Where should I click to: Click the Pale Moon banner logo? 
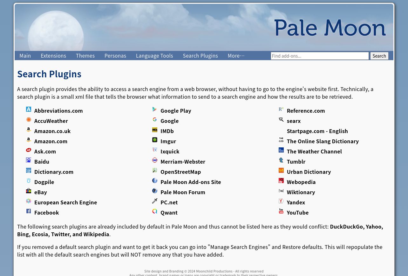330,28
